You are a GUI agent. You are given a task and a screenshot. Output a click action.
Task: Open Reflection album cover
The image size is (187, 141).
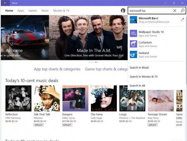pos(18,98)
